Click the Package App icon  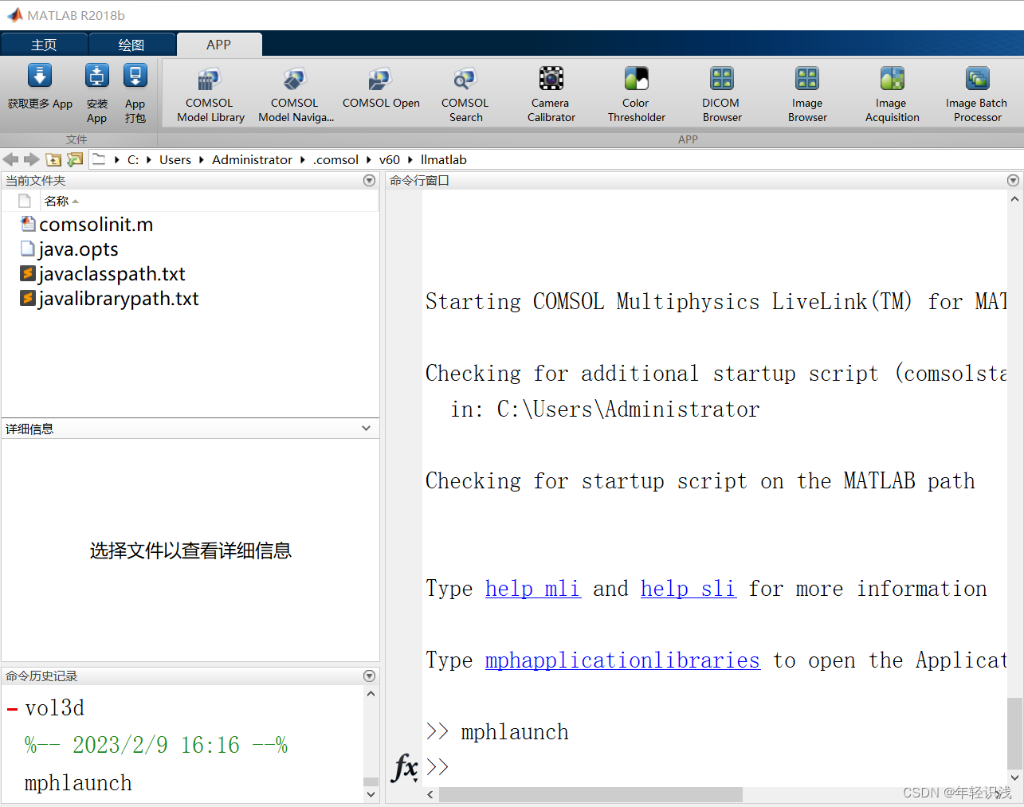point(135,76)
